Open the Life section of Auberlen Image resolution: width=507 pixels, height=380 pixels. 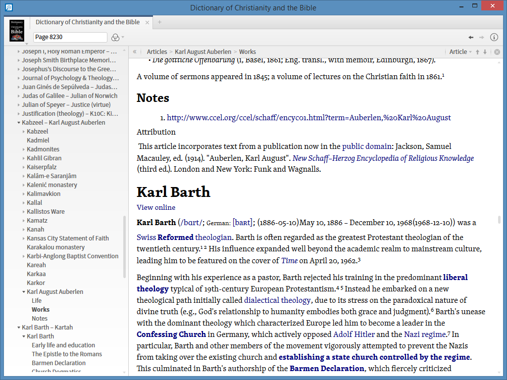pyautogui.click(x=37, y=300)
